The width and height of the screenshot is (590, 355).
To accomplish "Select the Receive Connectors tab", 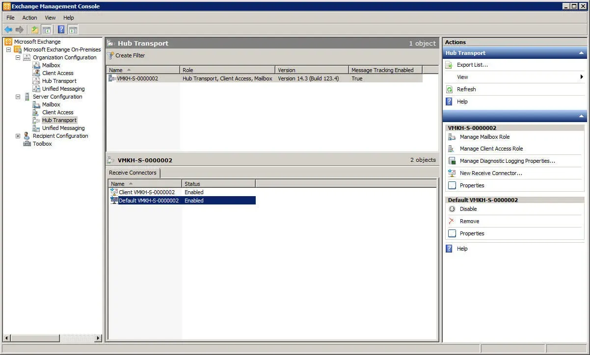I will pos(133,173).
